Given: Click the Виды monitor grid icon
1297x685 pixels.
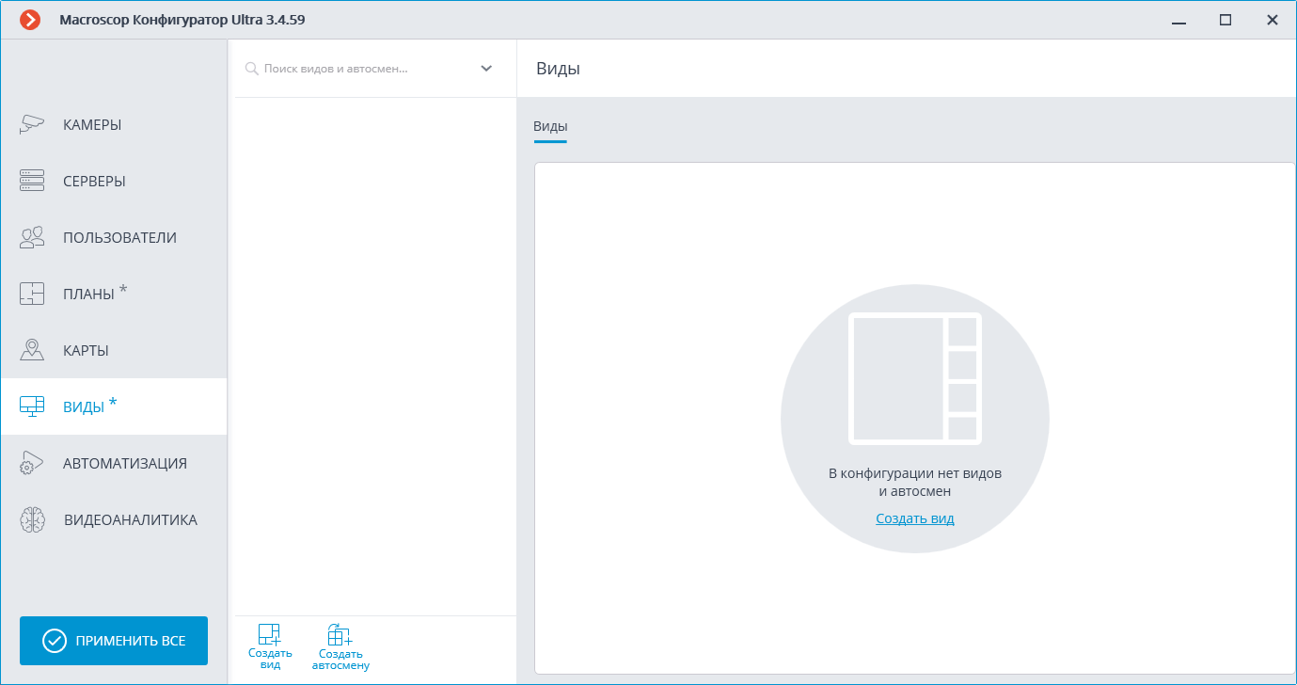Looking at the screenshot, I should click(32, 406).
